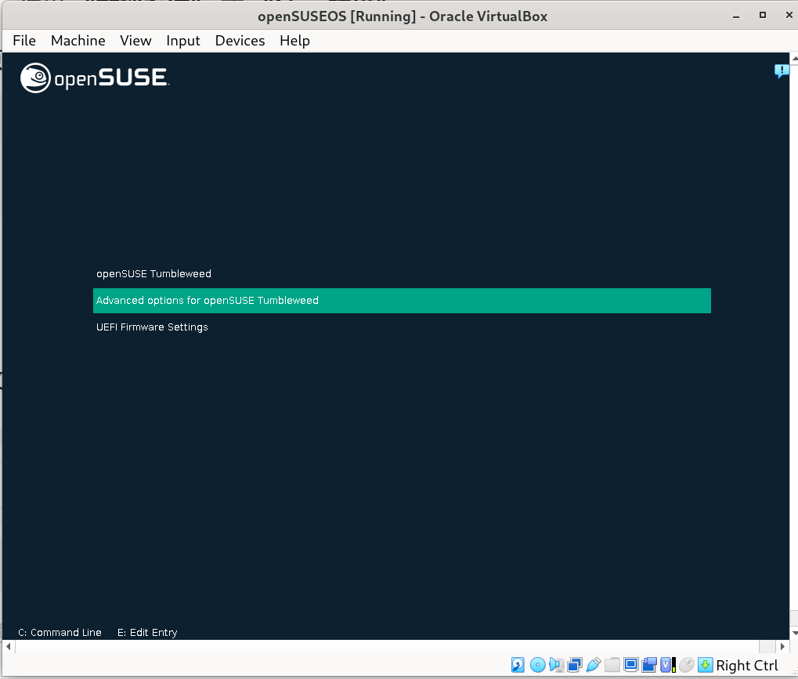798x679 pixels.
Task: Open the Devices menu
Action: [x=240, y=41]
